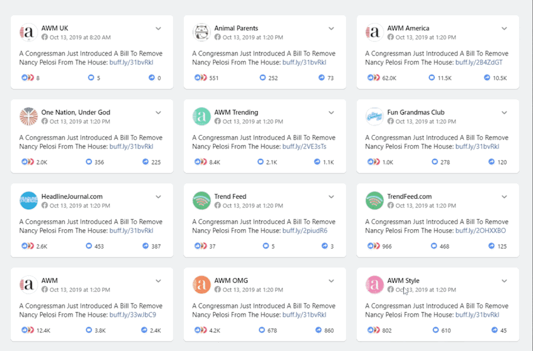Open buff.ly/2B4ZdGT link in AWM America post
533x351 pixels.
[478, 62]
